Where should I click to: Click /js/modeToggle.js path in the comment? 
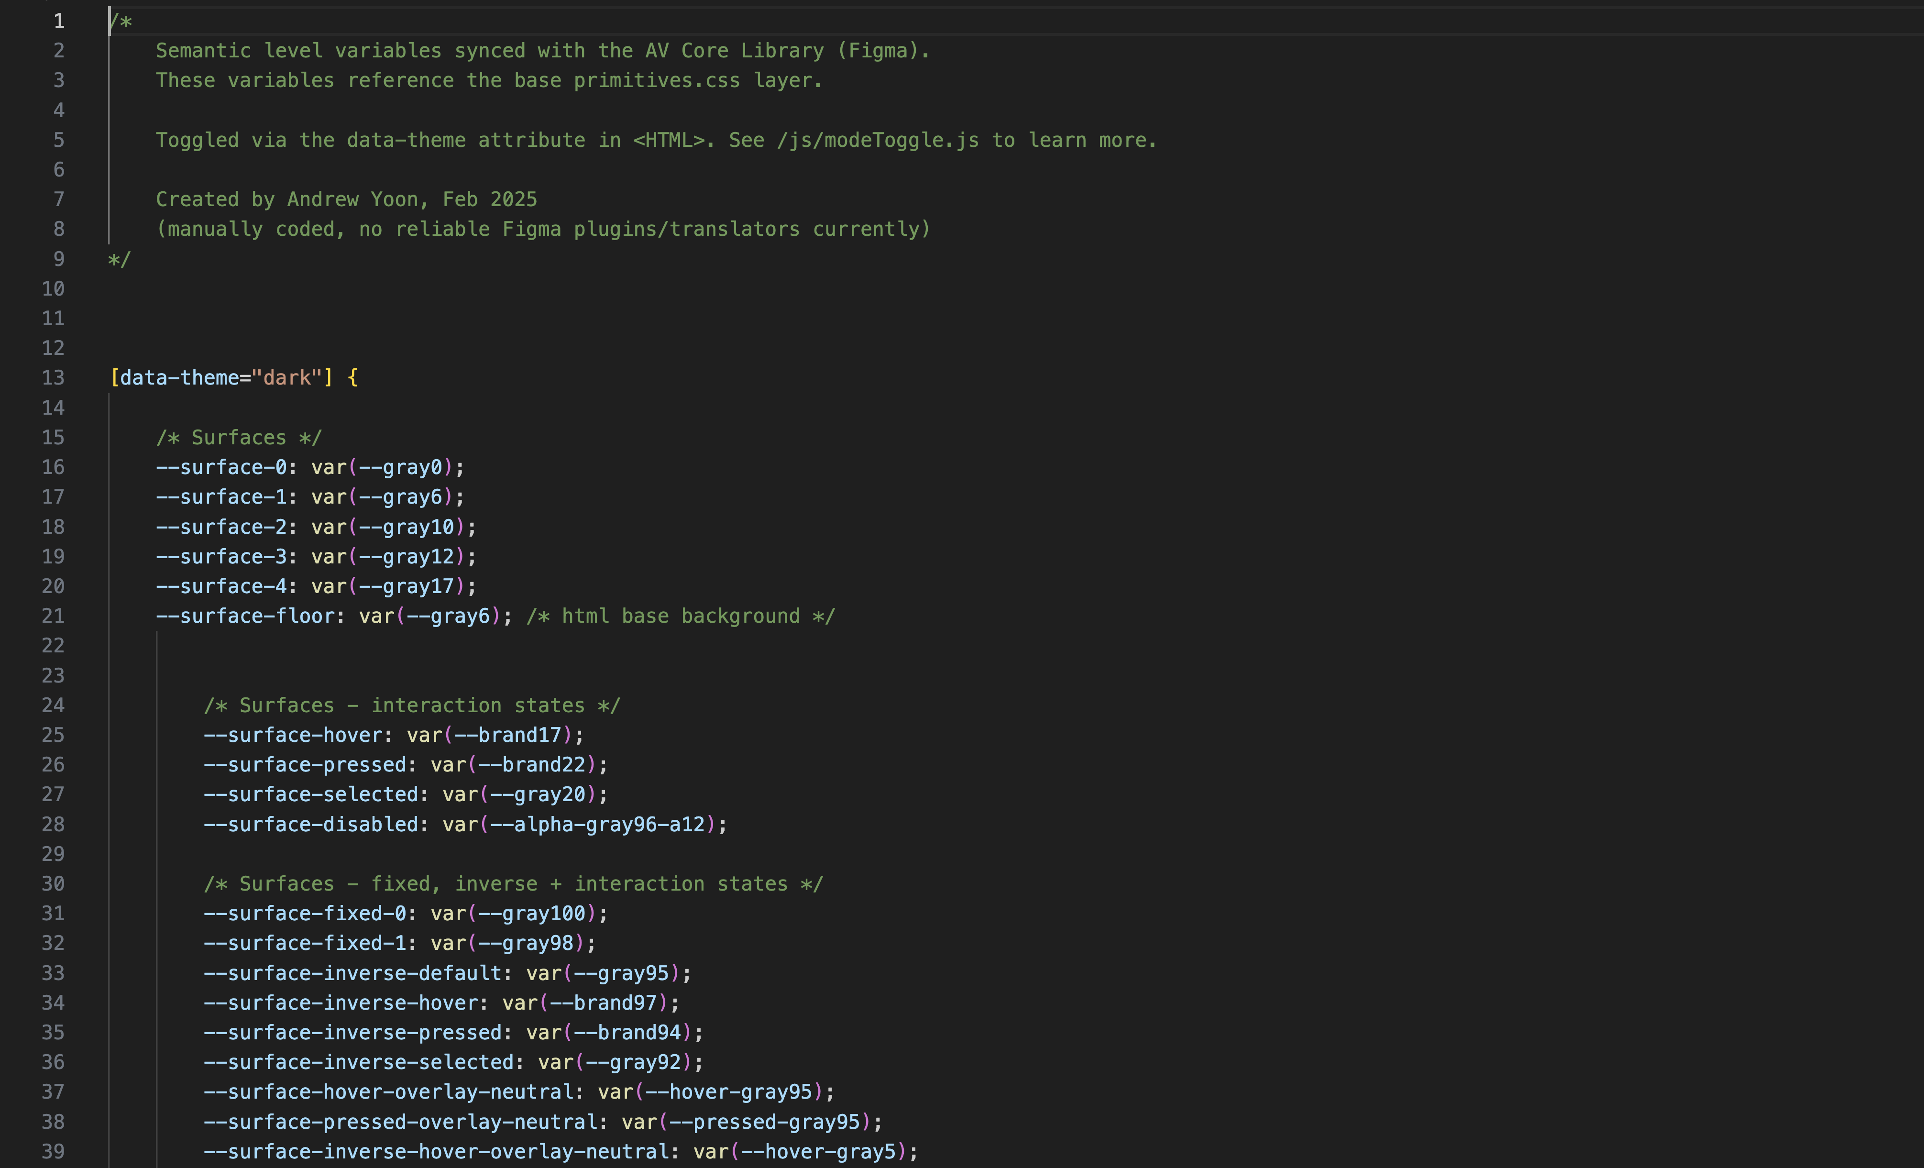click(x=878, y=141)
